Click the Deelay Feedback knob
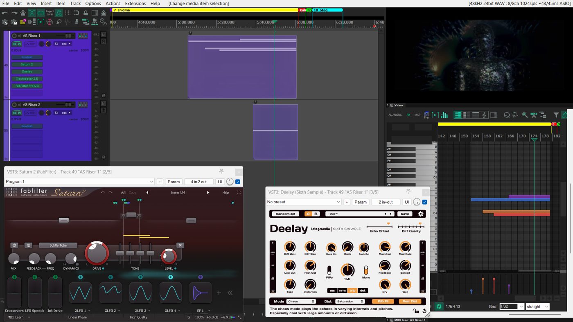573x322 pixels. click(x=385, y=265)
